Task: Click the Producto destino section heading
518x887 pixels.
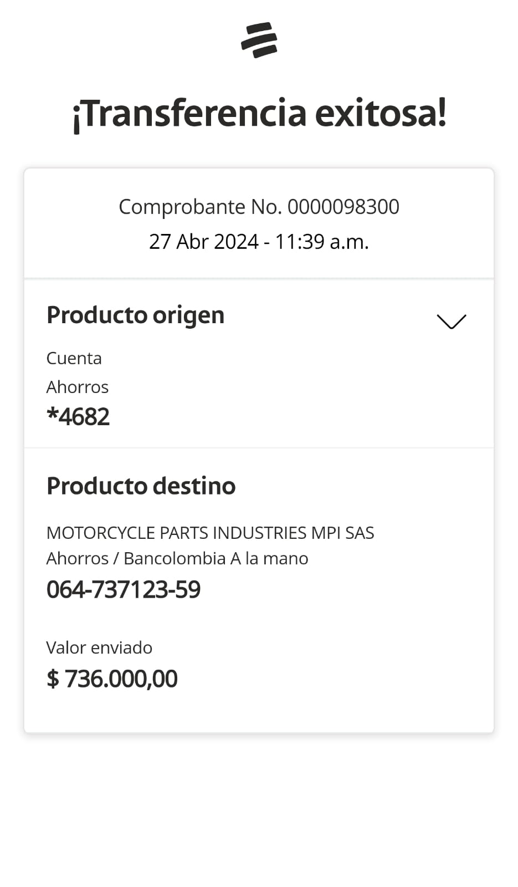Action: (x=141, y=486)
